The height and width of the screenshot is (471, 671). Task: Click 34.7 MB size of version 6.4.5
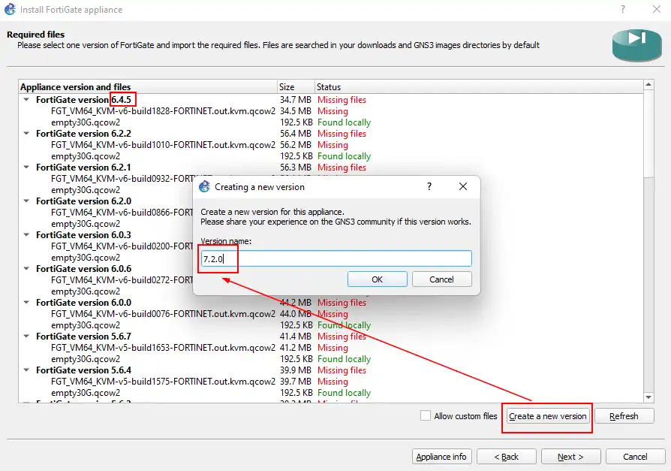pos(296,100)
